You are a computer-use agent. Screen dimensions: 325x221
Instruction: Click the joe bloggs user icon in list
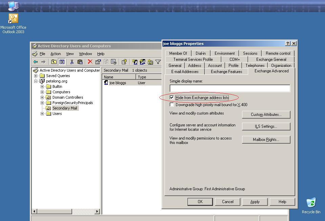point(106,82)
